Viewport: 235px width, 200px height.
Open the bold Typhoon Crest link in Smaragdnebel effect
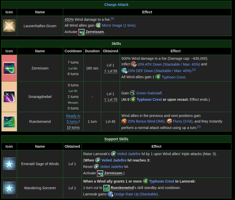(149, 99)
